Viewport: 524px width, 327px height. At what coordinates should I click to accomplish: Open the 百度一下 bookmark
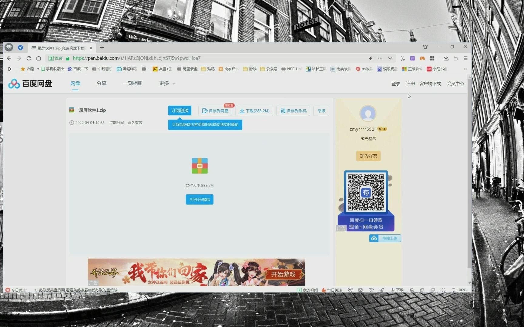78,69
